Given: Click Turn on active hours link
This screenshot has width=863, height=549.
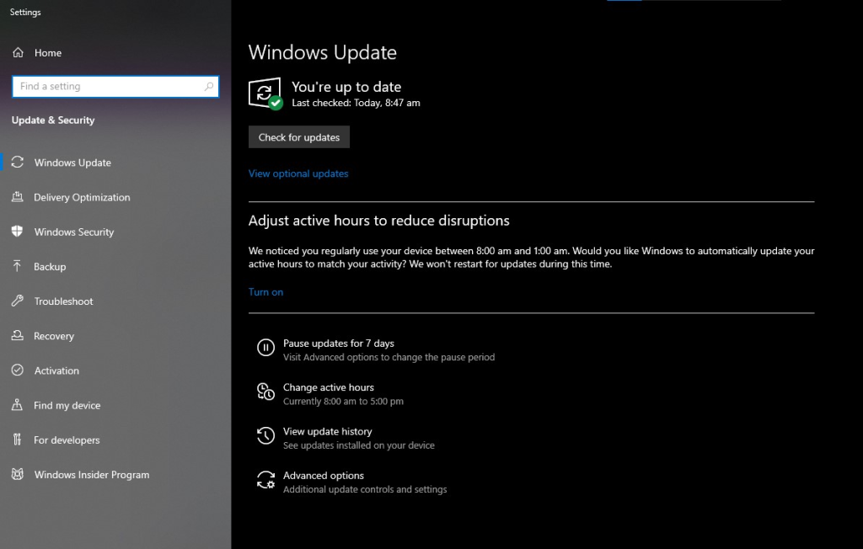Looking at the screenshot, I should (265, 292).
